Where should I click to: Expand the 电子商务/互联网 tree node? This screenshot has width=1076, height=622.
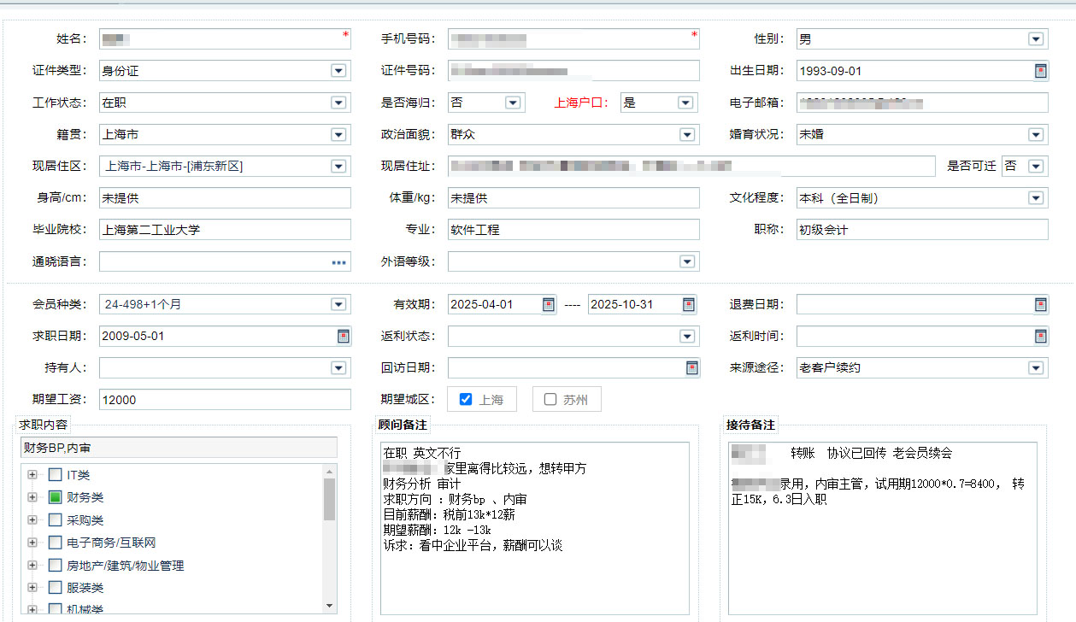click(32, 543)
